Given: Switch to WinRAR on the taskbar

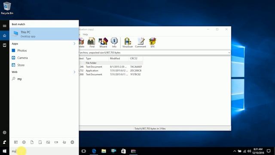Looking at the screenshot, I should click(x=133, y=151).
